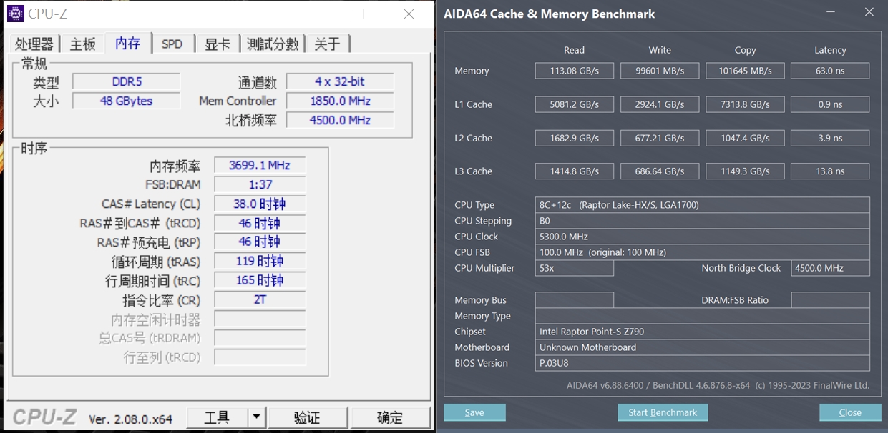Minimize the AIDA64 benchmark window
This screenshot has width=888, height=433.
tap(831, 12)
